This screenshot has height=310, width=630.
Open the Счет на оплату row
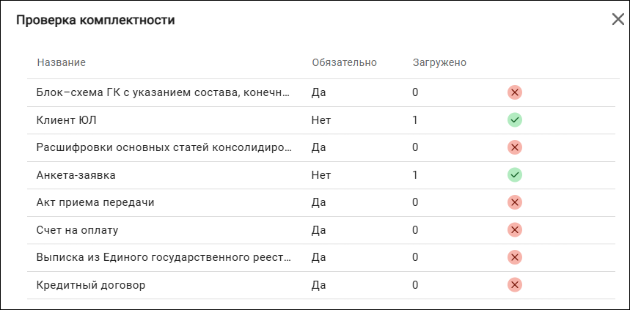click(x=321, y=230)
